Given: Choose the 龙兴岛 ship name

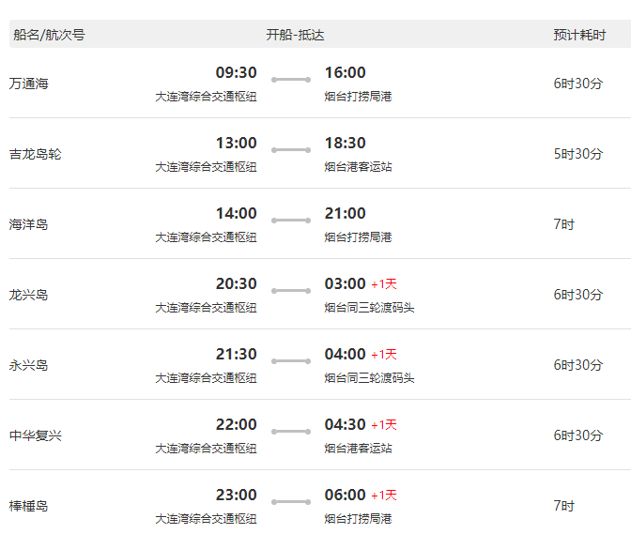Looking at the screenshot, I should [x=28, y=295].
